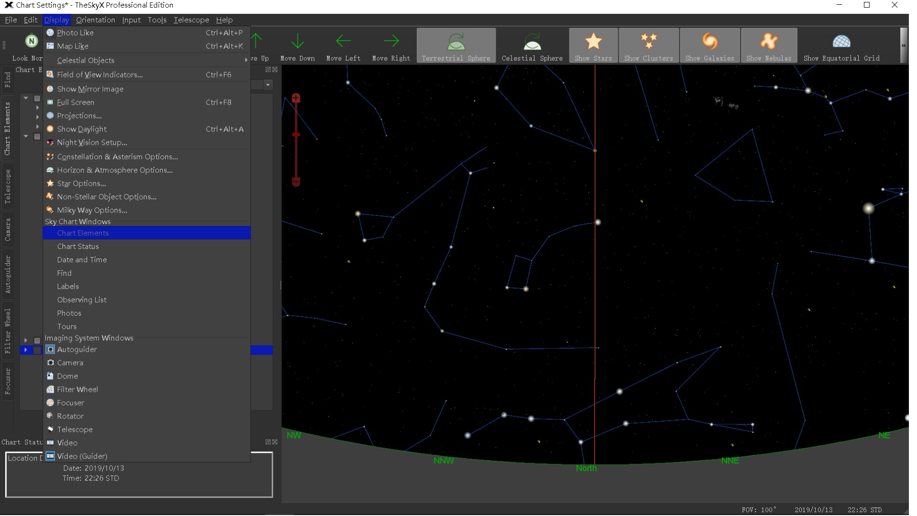Close the Chart Elements panel

[275, 70]
